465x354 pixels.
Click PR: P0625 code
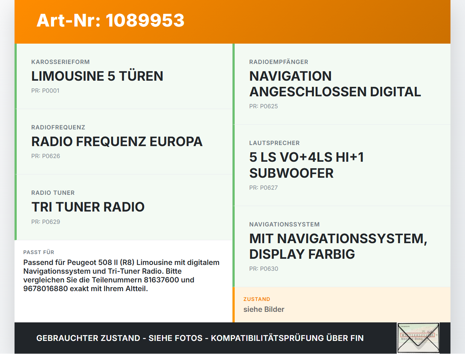pyautogui.click(x=263, y=106)
